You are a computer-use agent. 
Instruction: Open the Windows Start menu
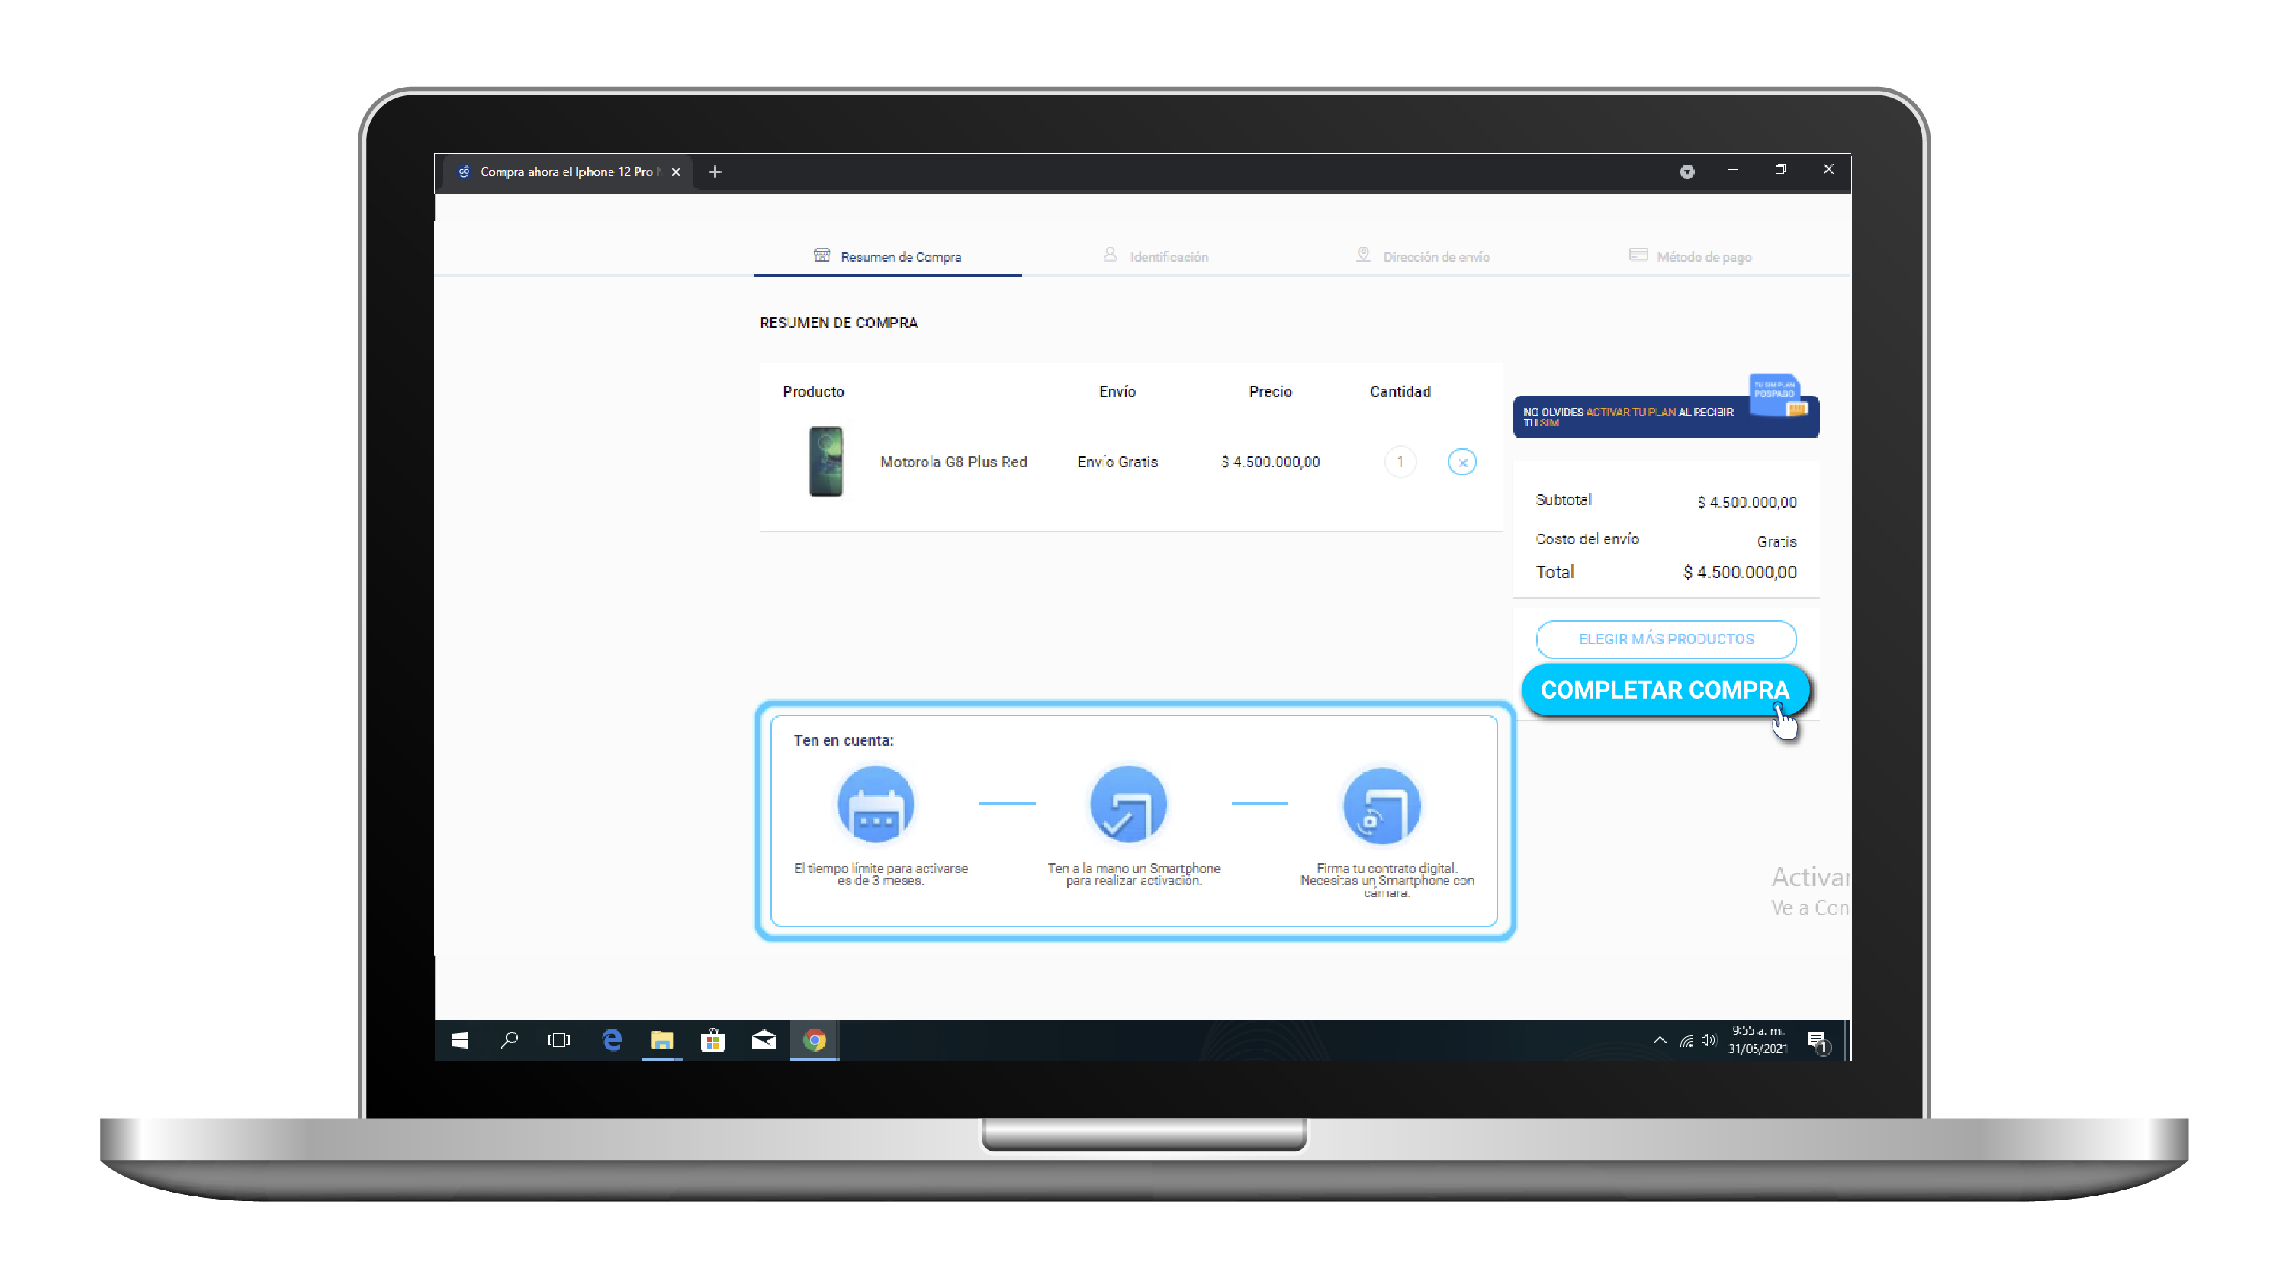tap(459, 1040)
